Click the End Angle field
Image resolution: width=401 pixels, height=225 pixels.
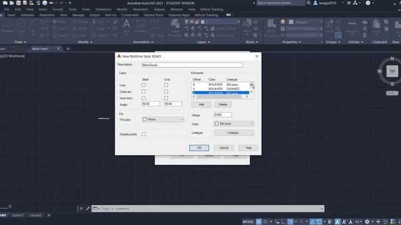(173, 104)
